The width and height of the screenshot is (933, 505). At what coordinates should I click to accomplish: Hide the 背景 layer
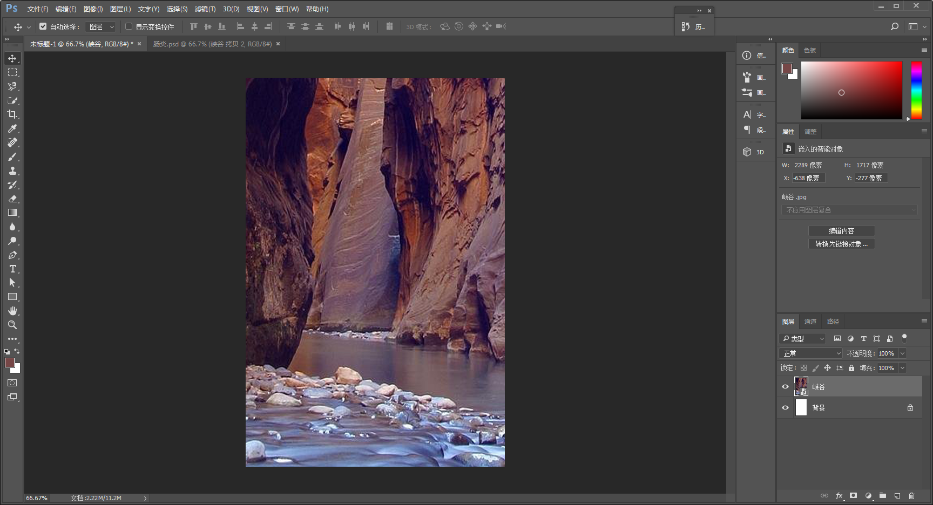pos(785,407)
